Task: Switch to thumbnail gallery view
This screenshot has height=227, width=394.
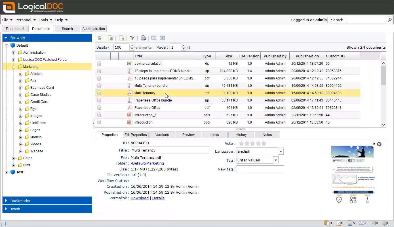Action: click(162, 38)
